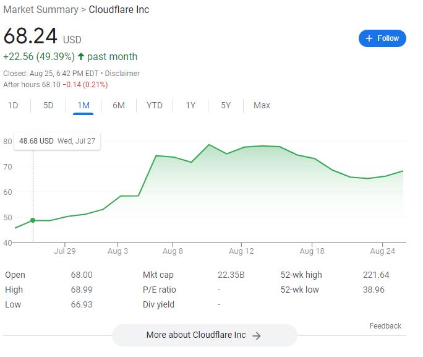Click the plus icon in Follow button
Image resolution: width=423 pixels, height=357 pixels.
pos(369,38)
